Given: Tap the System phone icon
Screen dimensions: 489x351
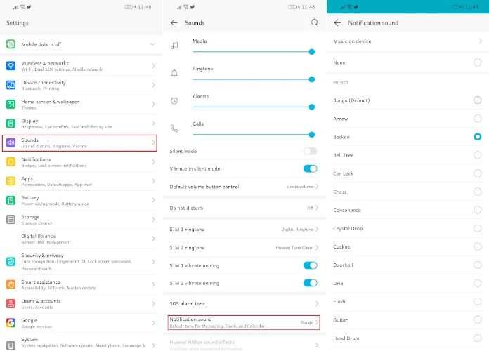Looking at the screenshot, I should click(x=11, y=345).
